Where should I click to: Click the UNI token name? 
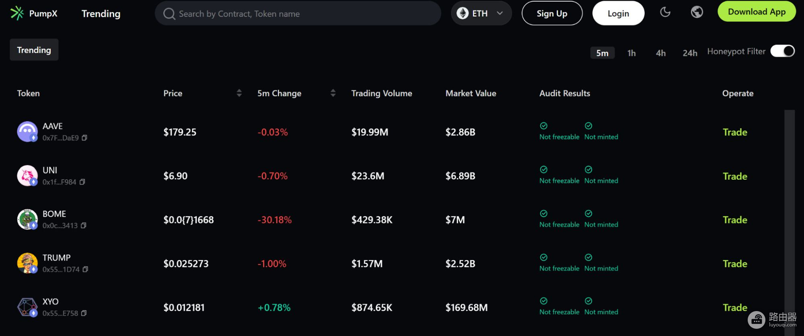pos(50,170)
